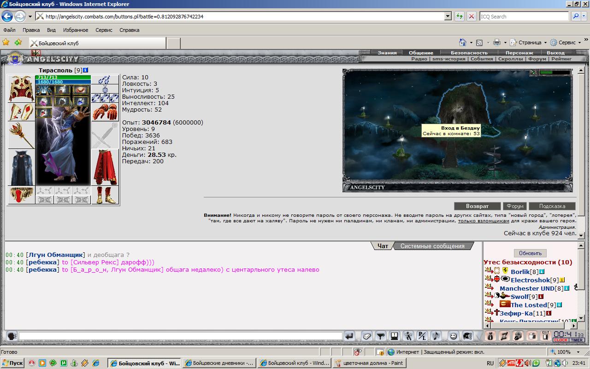Open the blue cloak armor slot

22,167
